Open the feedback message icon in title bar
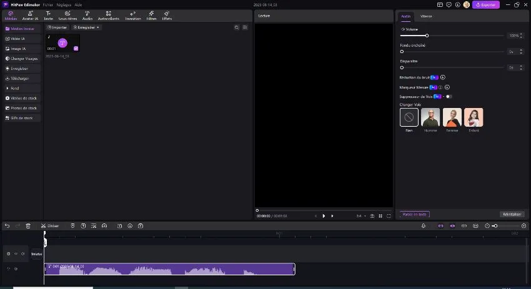The width and height of the screenshot is (531, 289). 449,5
